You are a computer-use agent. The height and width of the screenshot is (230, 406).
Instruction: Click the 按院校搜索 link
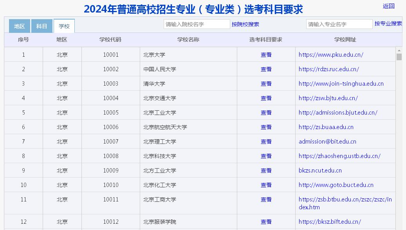245,24
